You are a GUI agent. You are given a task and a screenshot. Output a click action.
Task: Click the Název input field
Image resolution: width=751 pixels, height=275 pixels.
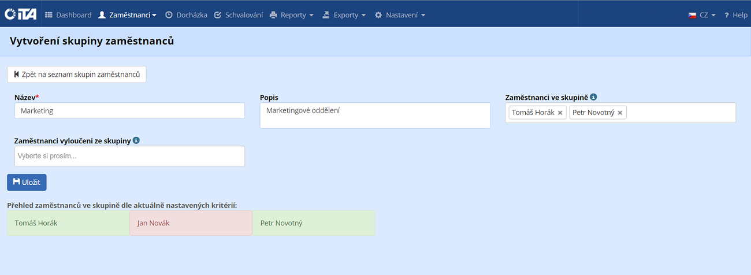[129, 111]
